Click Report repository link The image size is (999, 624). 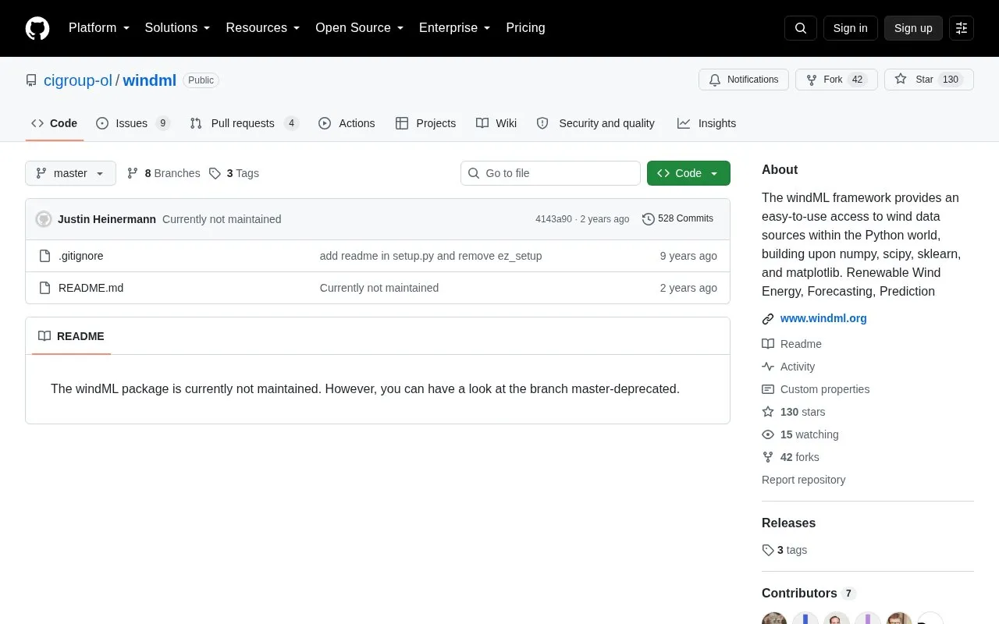[x=803, y=480]
